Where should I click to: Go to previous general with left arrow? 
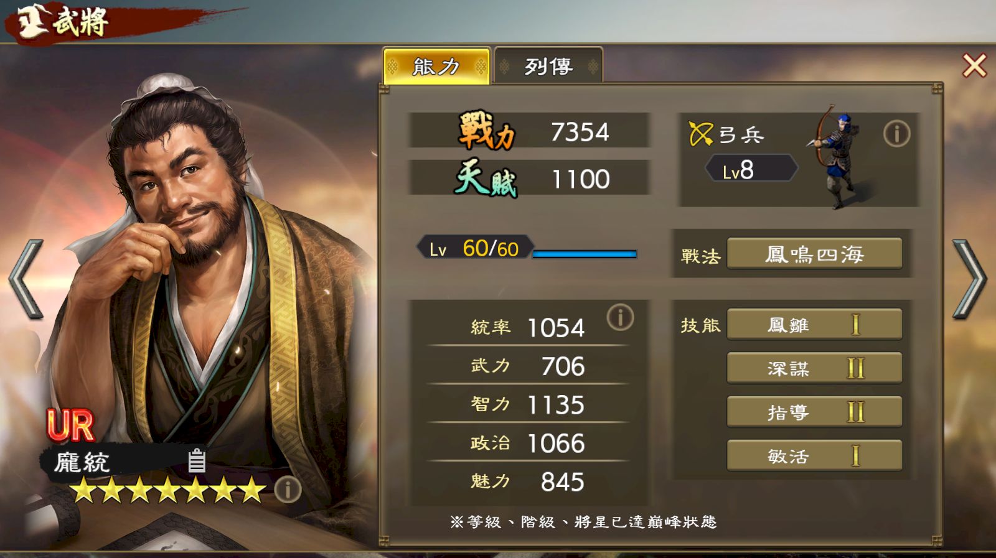pos(26,279)
